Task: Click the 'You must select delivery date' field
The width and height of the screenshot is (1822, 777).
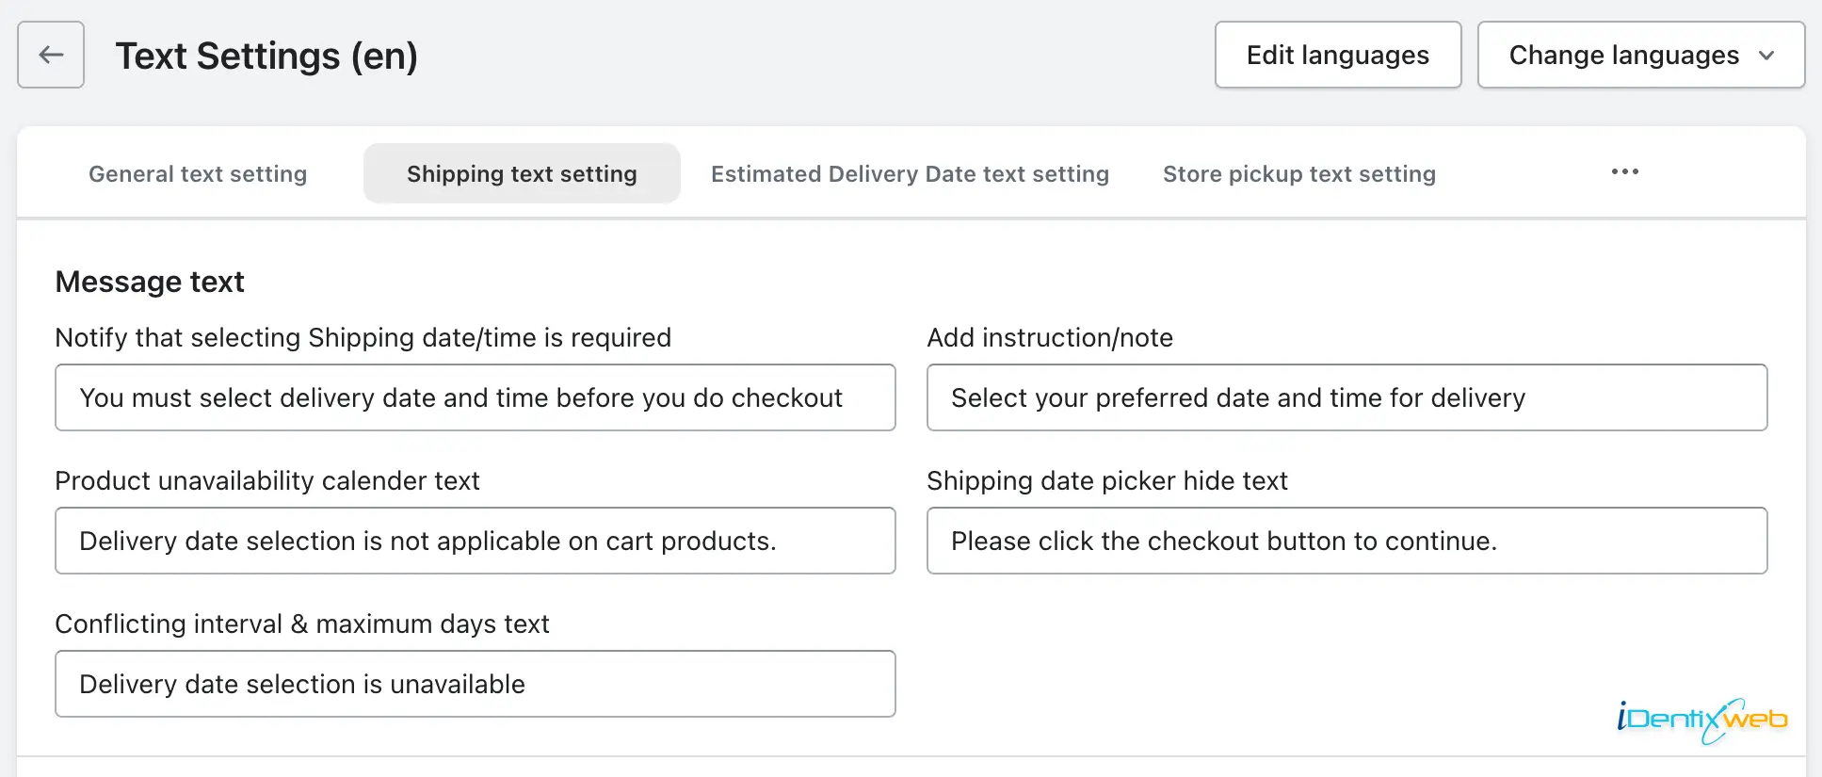Action: coord(475,397)
